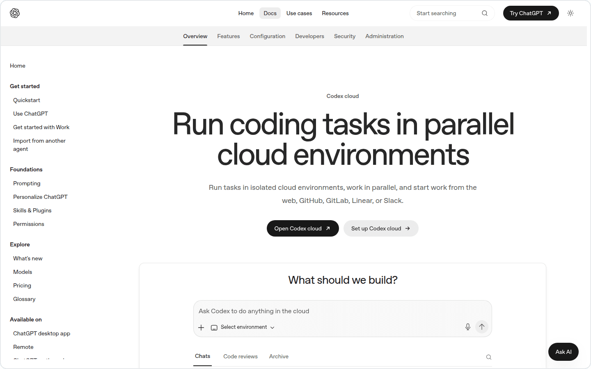Switch to the Developers tab
This screenshot has width=591, height=369.
click(x=310, y=36)
